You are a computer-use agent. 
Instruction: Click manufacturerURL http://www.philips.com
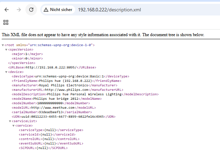coord(66,90)
